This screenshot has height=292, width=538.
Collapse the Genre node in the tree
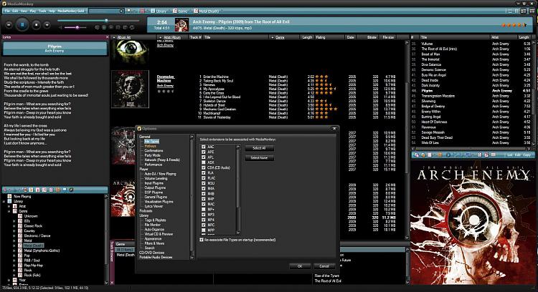[x=9, y=211]
